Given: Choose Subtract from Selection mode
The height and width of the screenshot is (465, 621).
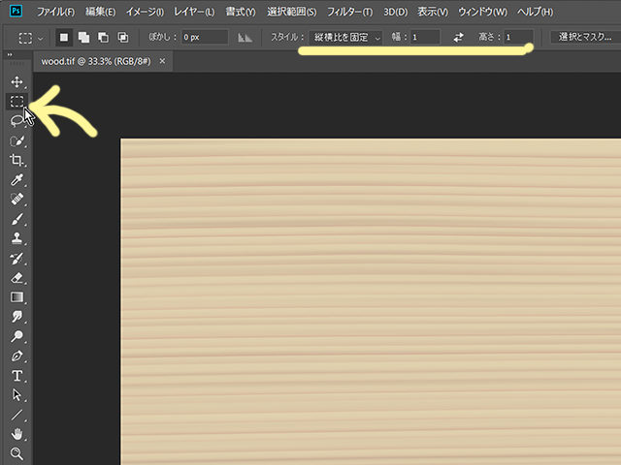Looking at the screenshot, I should [x=104, y=38].
